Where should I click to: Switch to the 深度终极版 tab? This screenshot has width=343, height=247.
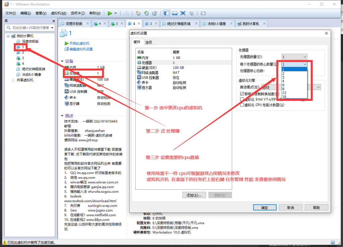point(74,24)
